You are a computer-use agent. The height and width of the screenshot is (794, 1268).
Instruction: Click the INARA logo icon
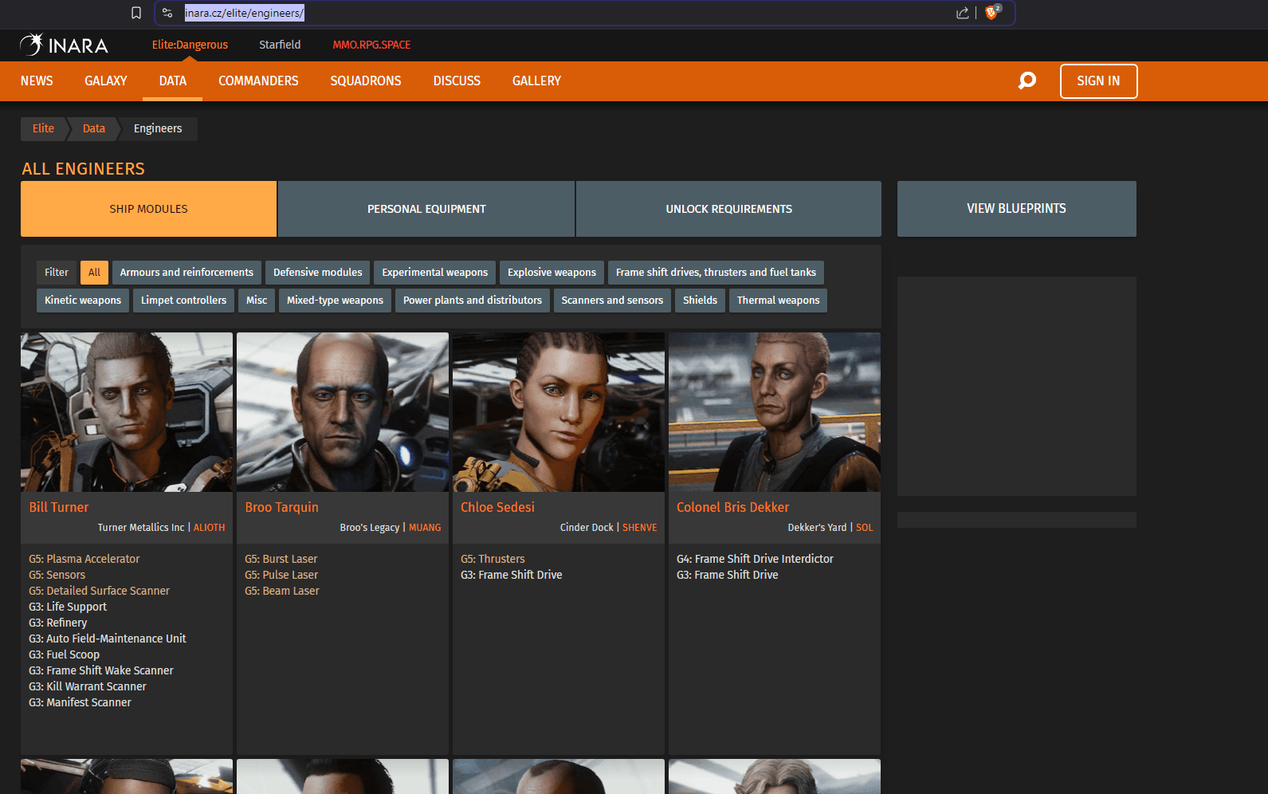click(32, 45)
